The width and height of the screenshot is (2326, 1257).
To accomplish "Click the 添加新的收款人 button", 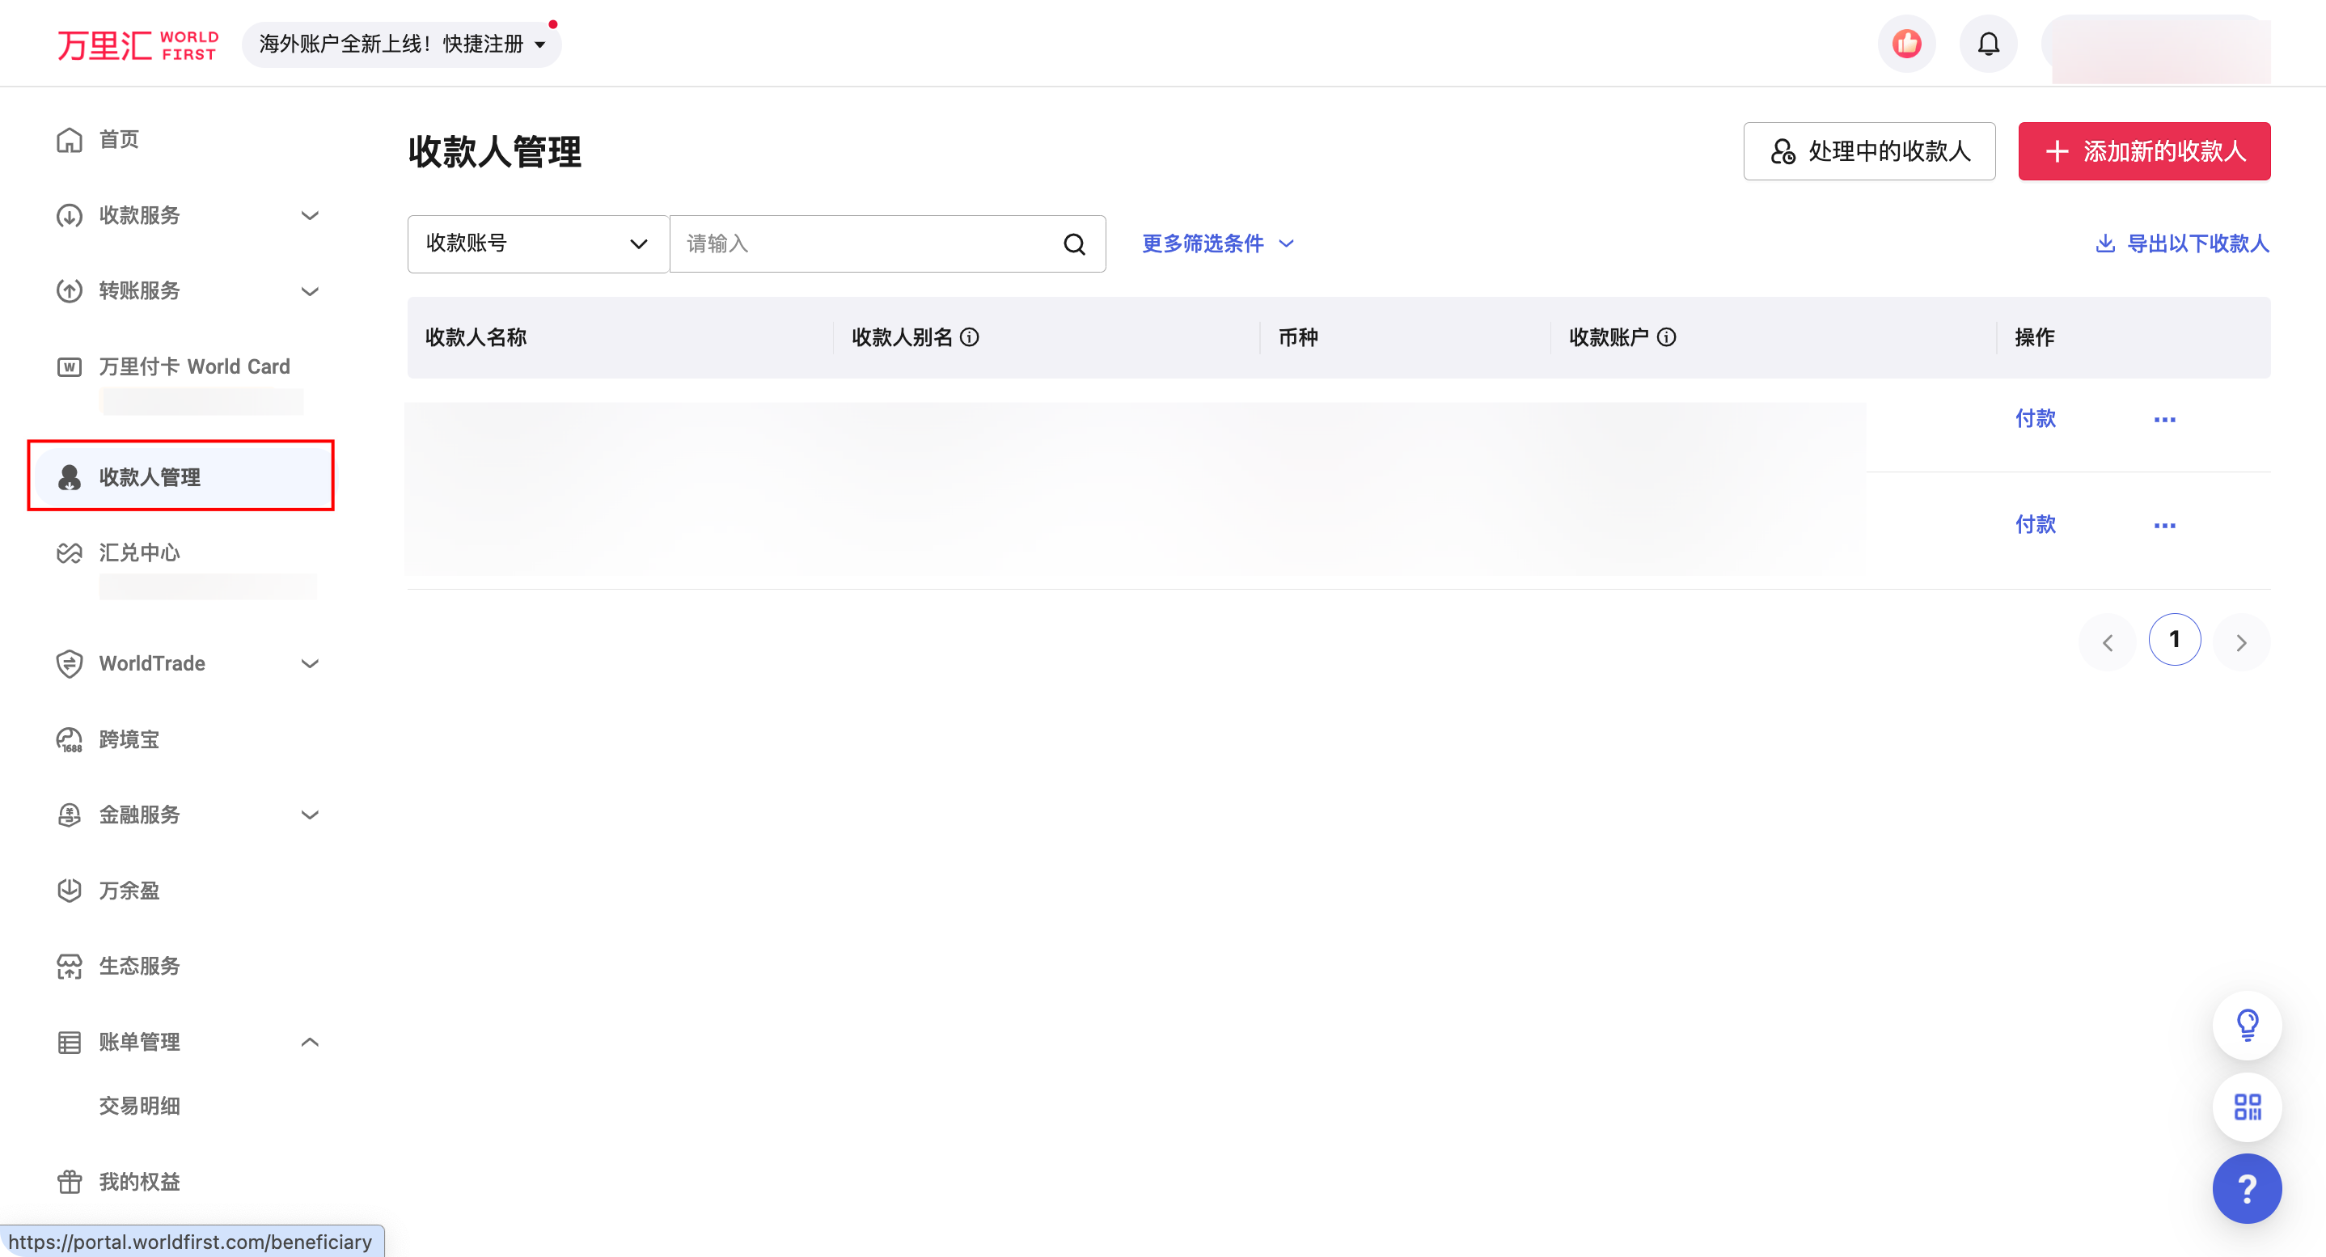I will point(2143,152).
